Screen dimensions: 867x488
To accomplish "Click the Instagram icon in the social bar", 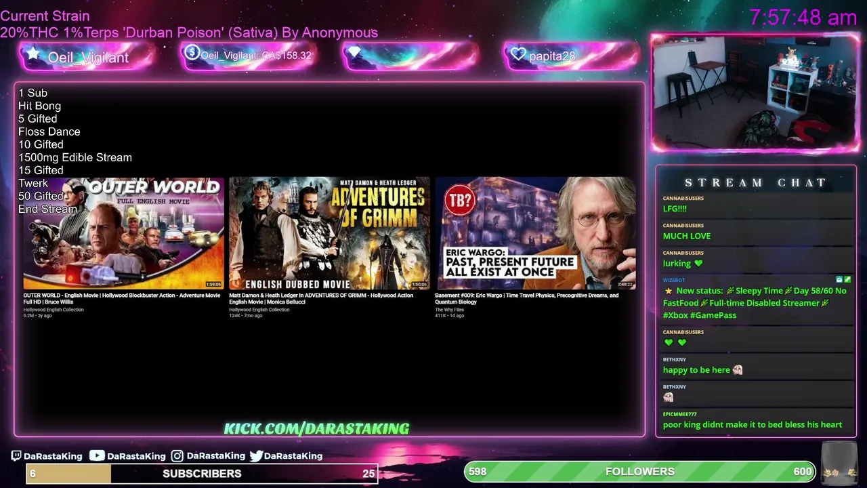I will 177,456.
